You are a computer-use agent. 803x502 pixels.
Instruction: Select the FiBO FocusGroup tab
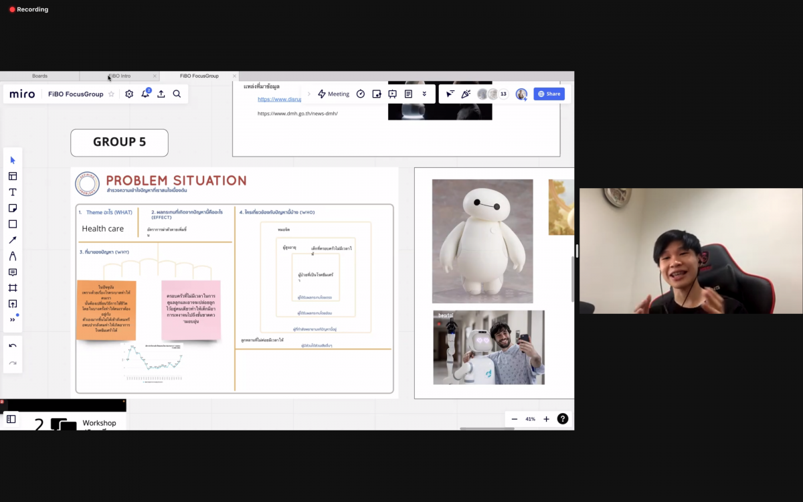(199, 76)
